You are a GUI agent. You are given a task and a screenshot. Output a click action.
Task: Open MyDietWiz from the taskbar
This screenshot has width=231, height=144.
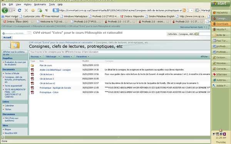coord(221,13)
